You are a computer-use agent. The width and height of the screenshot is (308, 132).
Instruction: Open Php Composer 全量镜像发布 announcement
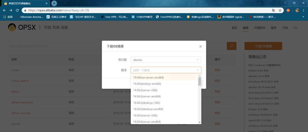264,65
